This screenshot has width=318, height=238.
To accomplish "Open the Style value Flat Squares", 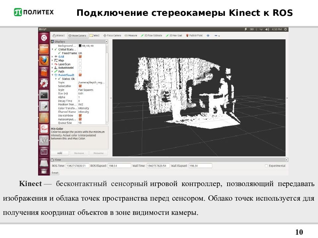I will [86, 90].
